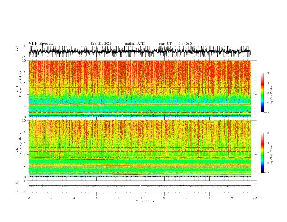
Task: Click the ch.2 spectrogram color bar
Action: point(262,153)
